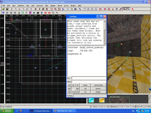This screenshot has width=151, height=113.
Task: Click the red outward arrows icon
Action: coord(49,13)
